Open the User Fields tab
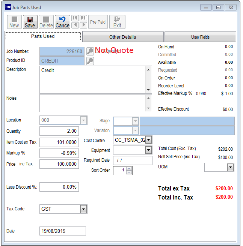The height and width of the screenshot is (246, 243). 200,37
